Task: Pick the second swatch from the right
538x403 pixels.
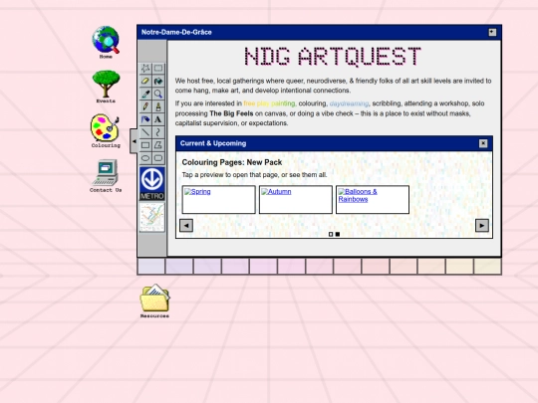Action: [459, 267]
